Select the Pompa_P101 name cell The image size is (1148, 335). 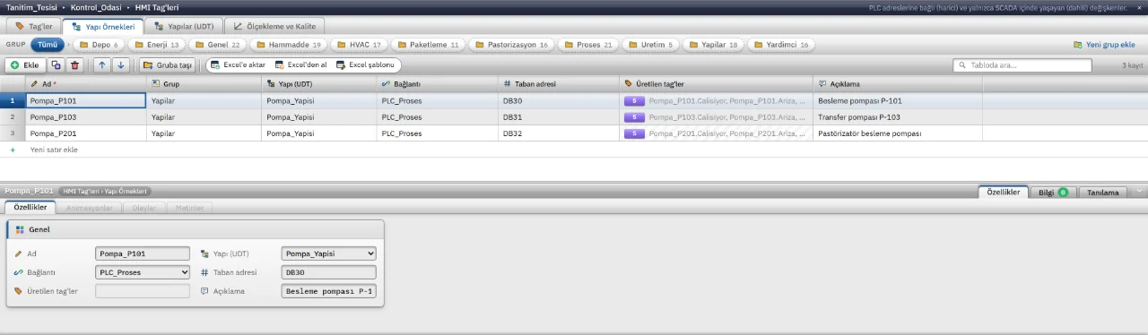click(86, 101)
